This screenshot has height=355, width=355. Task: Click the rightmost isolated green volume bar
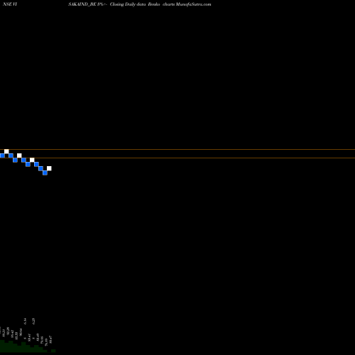click(53, 351)
